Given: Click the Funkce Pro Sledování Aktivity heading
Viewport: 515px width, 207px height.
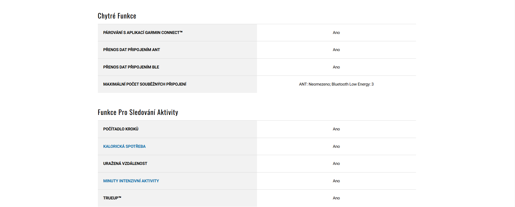Looking at the screenshot, I should (x=138, y=112).
